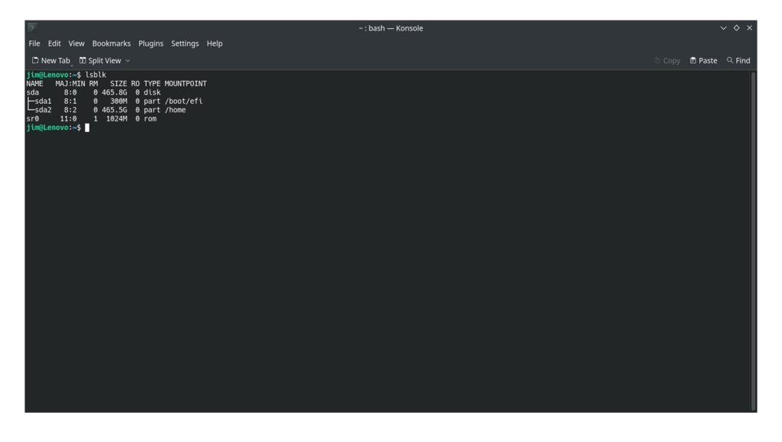Close the Konsole window
782x442 pixels.
coord(749,27)
